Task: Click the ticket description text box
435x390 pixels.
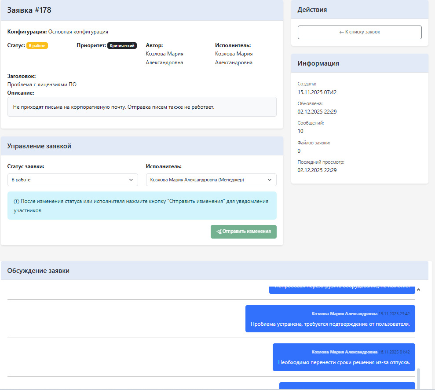Action: pyautogui.click(x=142, y=107)
